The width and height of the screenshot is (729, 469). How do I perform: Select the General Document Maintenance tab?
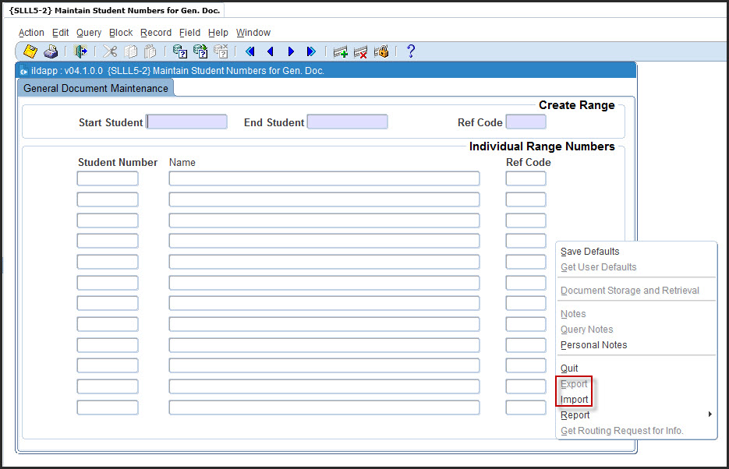coord(96,88)
